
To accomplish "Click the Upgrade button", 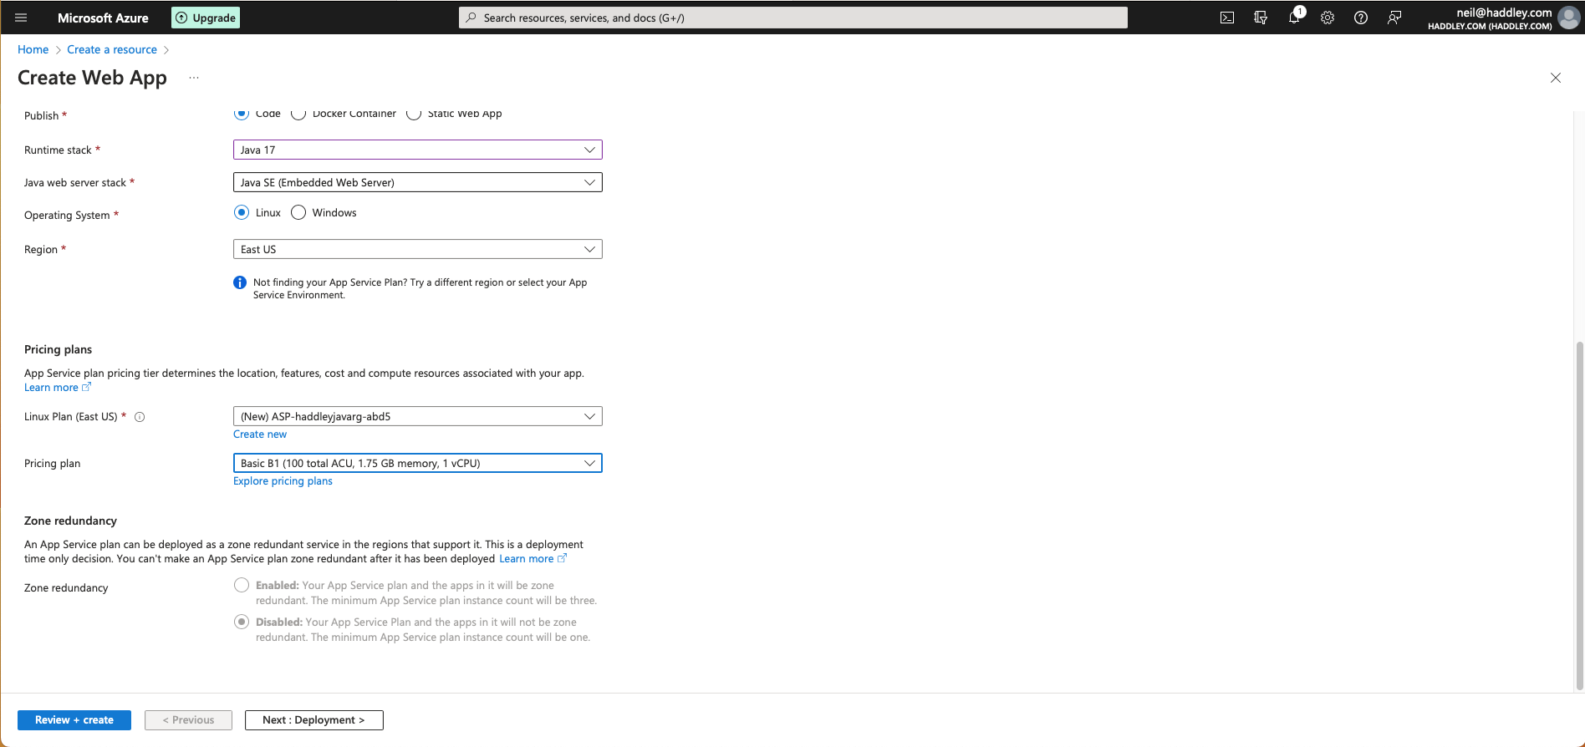I will [206, 18].
